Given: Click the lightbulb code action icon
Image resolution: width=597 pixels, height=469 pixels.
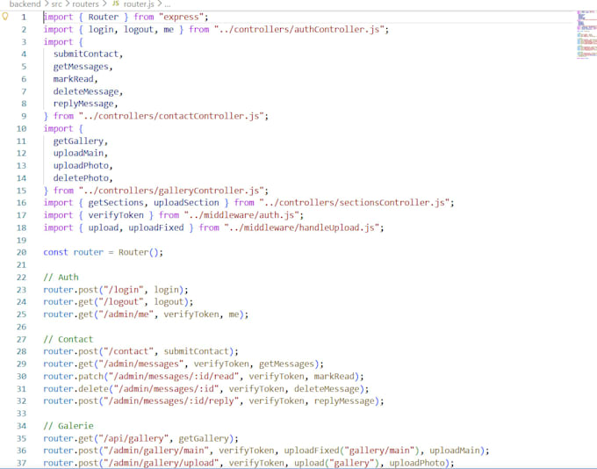Looking at the screenshot, I should point(5,17).
